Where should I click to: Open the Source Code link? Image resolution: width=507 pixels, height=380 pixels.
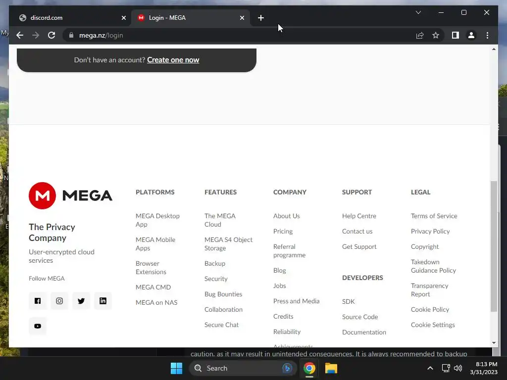360,317
